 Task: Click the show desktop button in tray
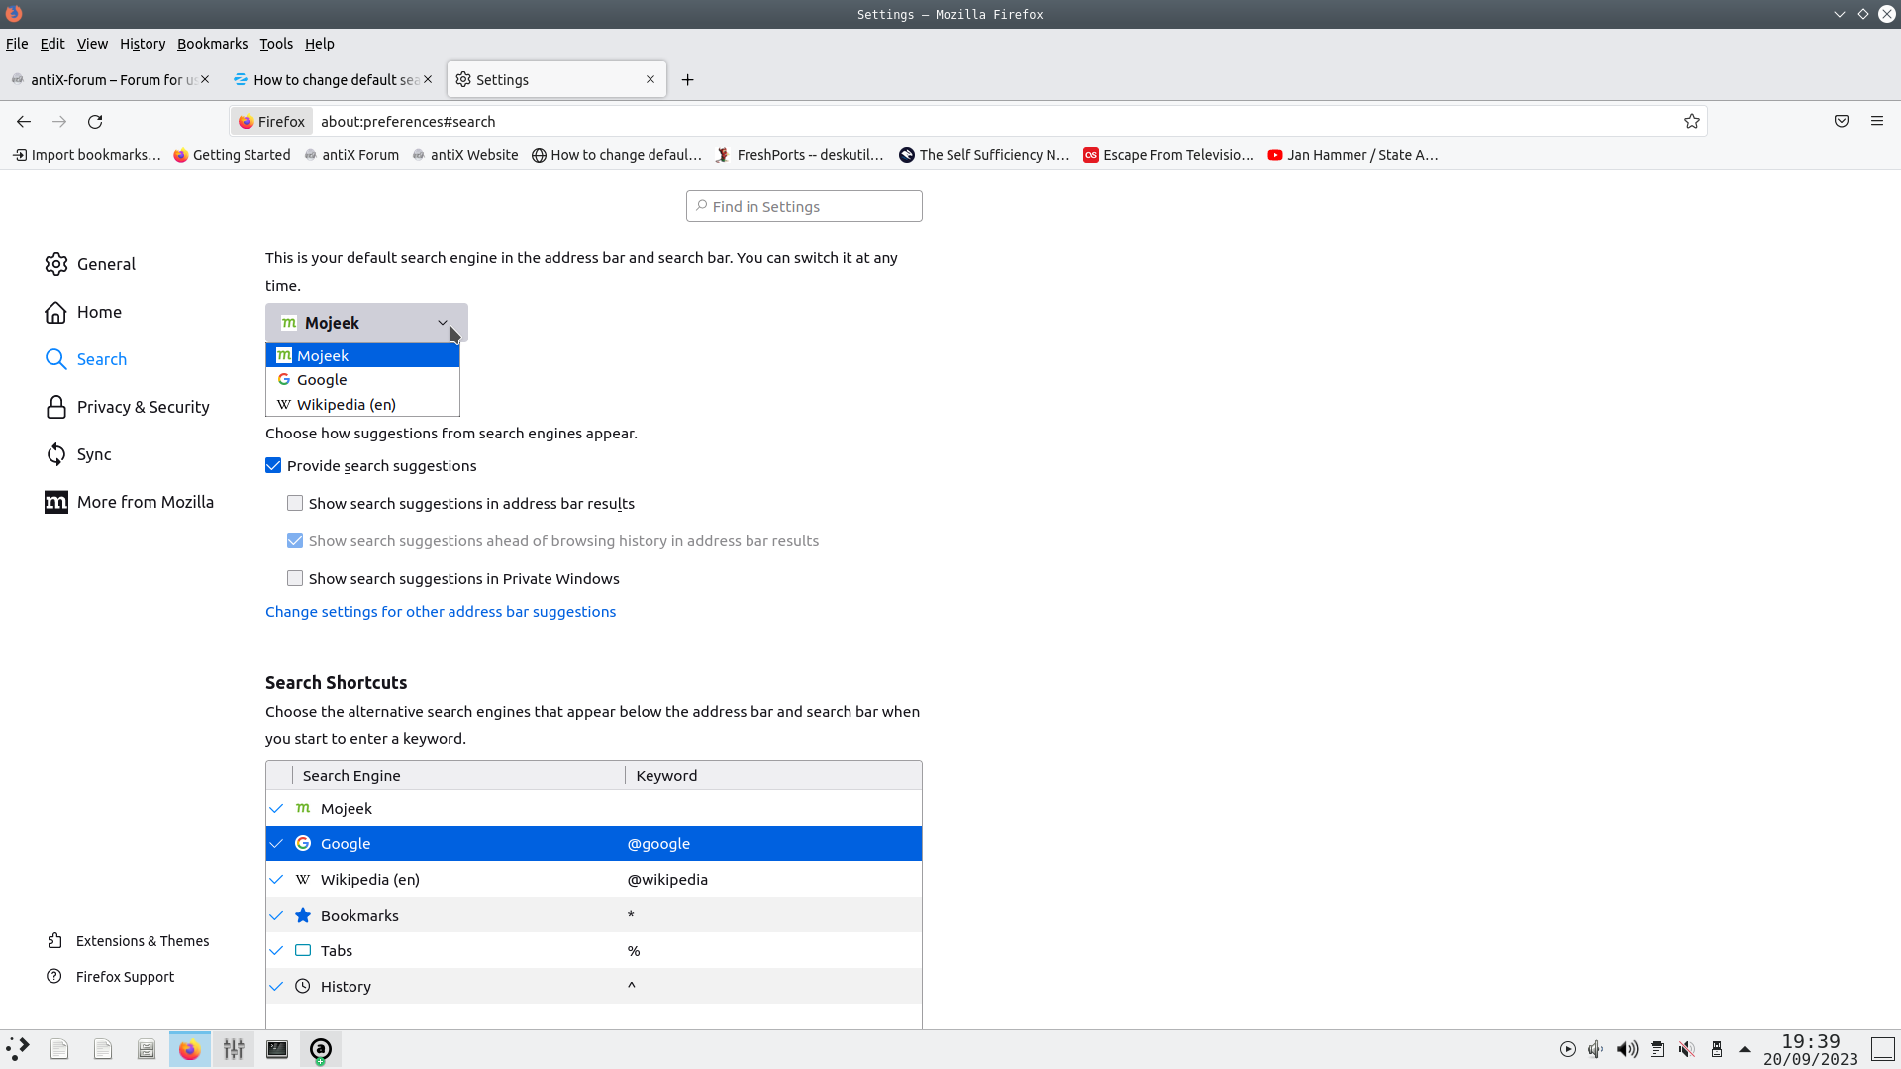click(x=1883, y=1049)
